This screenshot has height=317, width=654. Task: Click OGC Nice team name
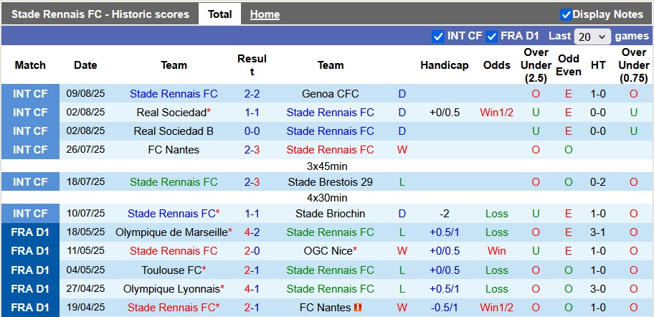328,251
